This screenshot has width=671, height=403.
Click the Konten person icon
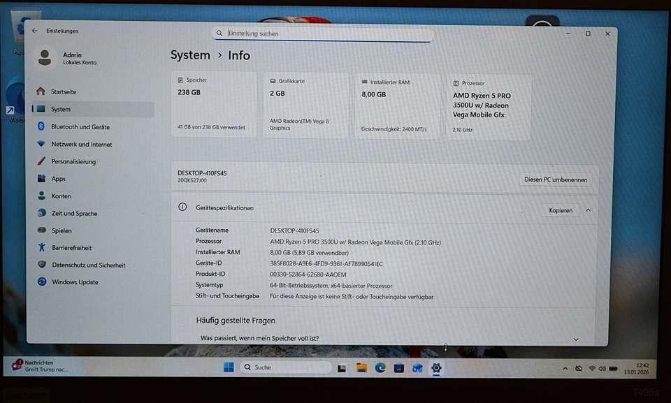pyautogui.click(x=41, y=196)
